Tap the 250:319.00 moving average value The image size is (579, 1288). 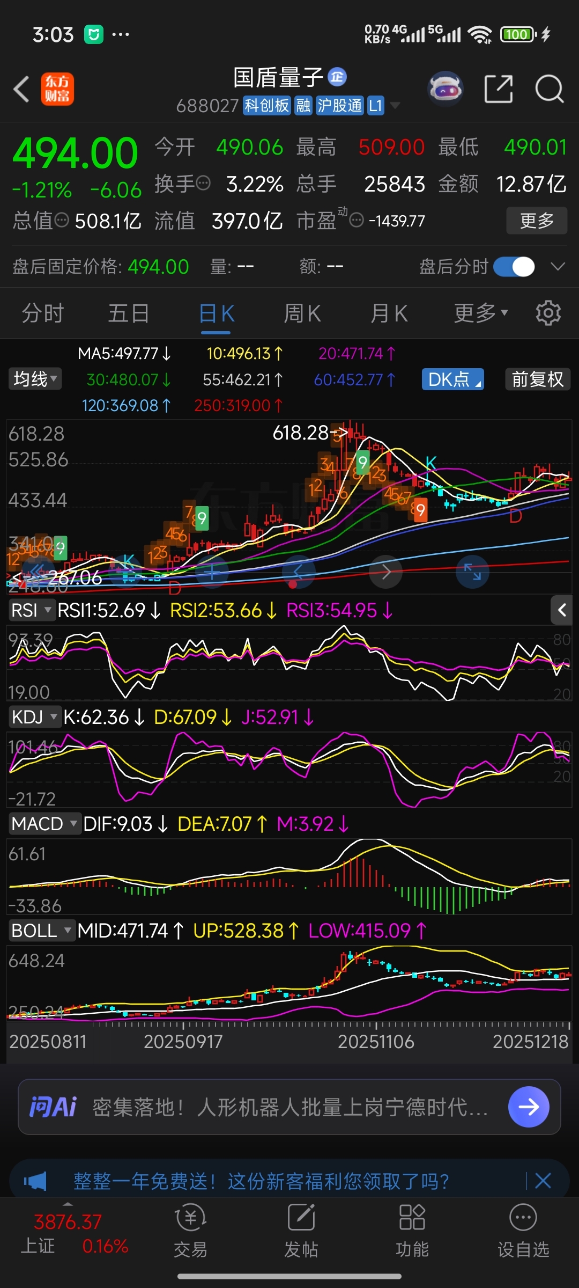click(238, 405)
